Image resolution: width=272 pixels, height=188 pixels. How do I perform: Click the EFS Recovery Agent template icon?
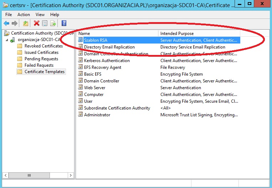[x=80, y=67]
